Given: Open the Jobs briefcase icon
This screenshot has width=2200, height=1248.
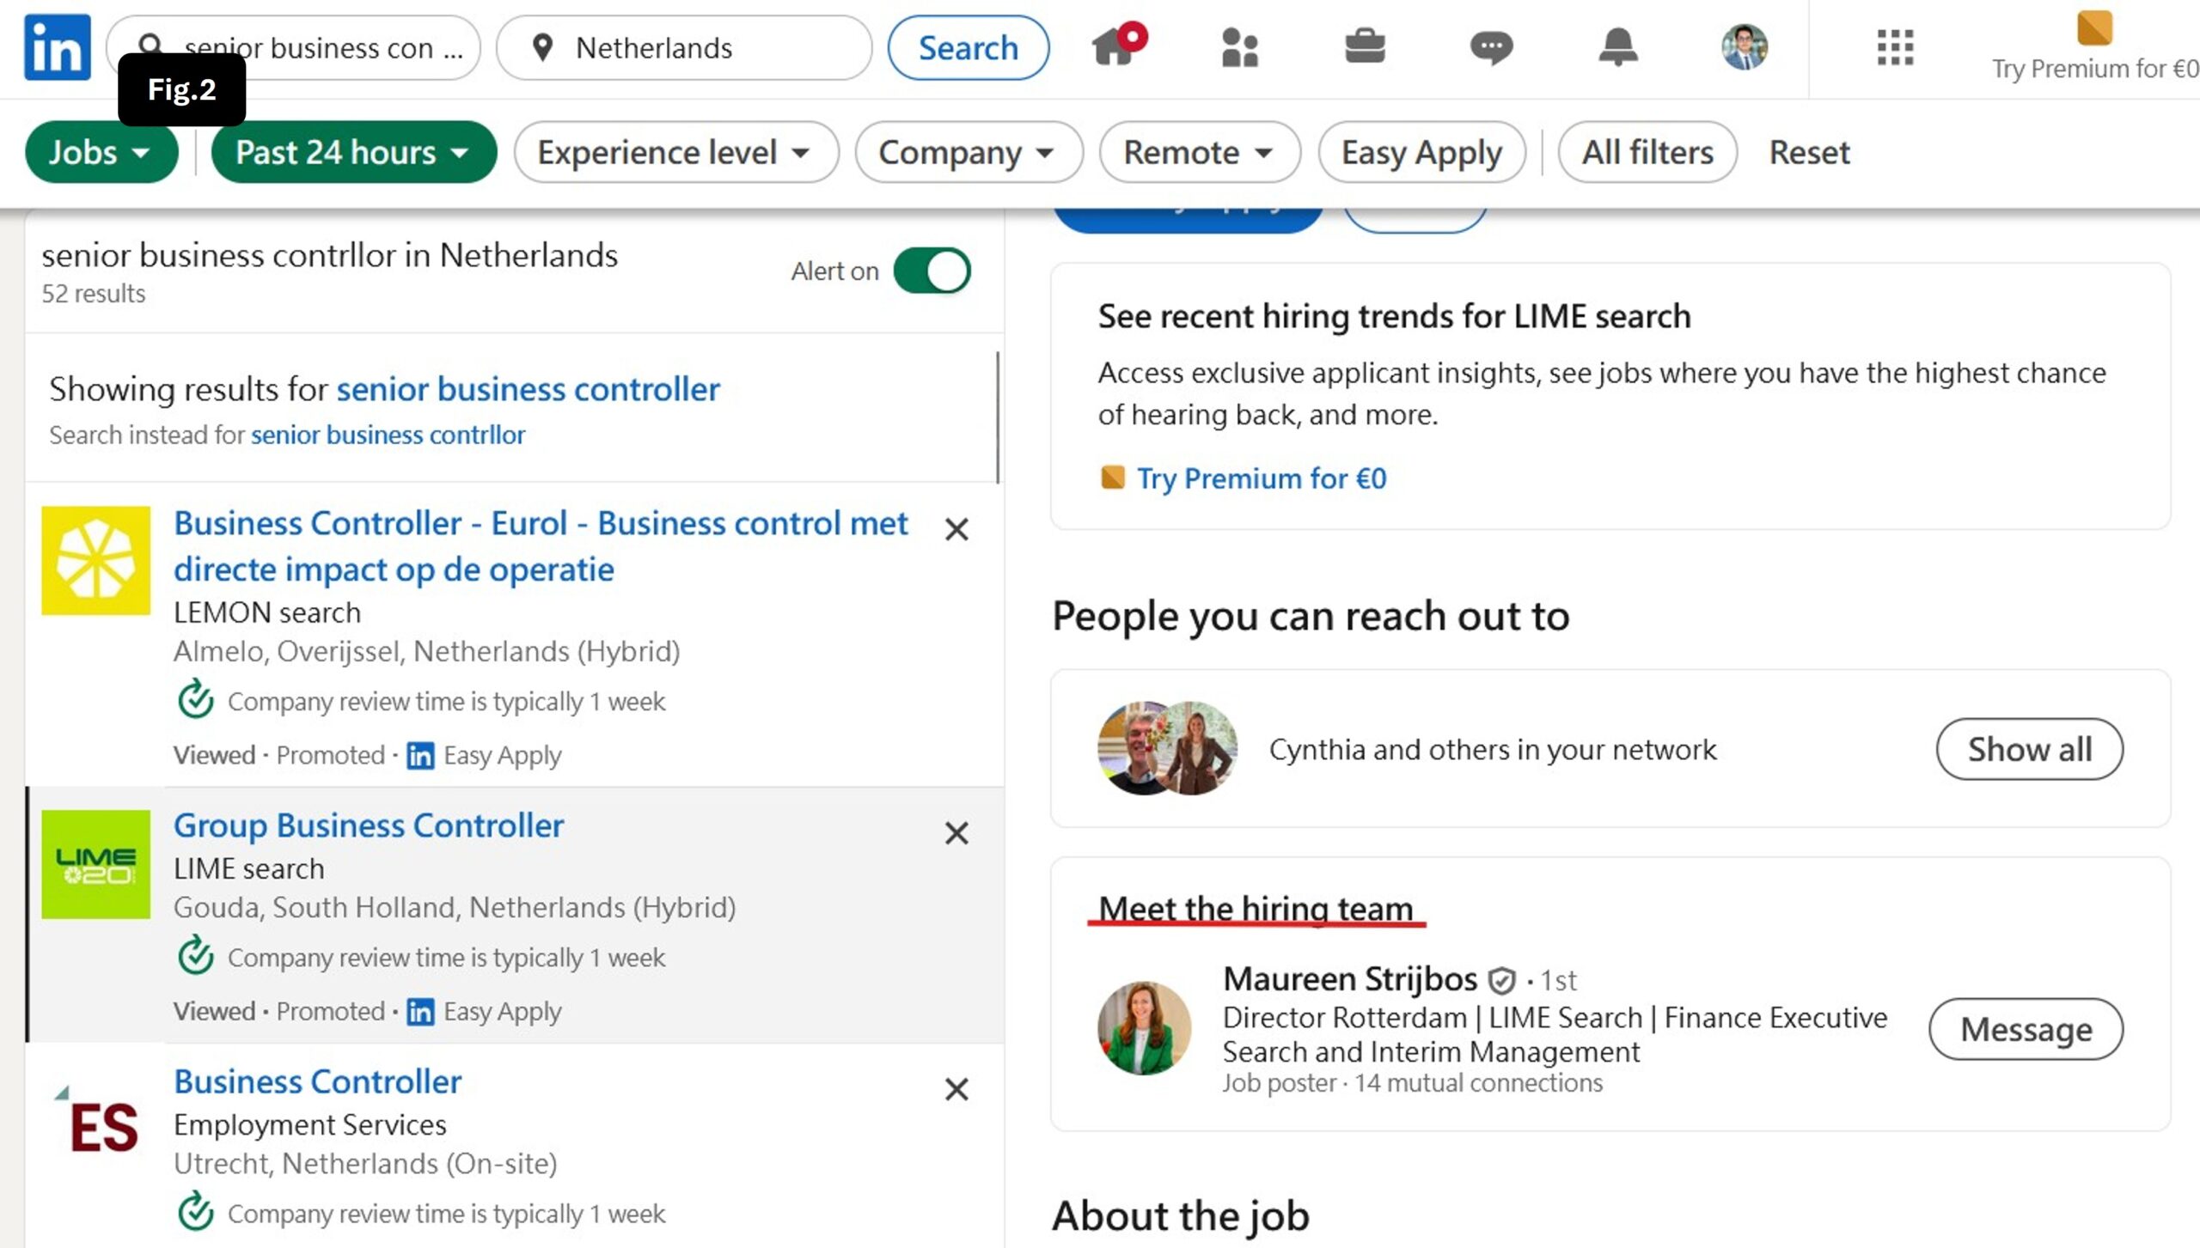Looking at the screenshot, I should pos(1365,47).
